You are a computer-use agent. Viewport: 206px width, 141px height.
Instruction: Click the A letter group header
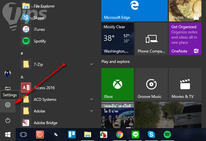point(22,77)
